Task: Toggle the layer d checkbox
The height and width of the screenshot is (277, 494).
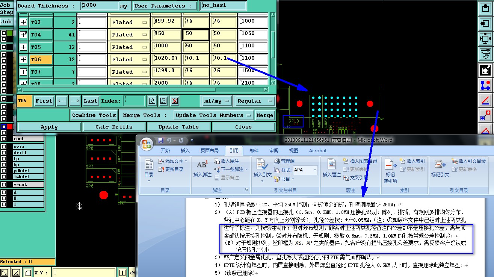Action: pos(4,192)
